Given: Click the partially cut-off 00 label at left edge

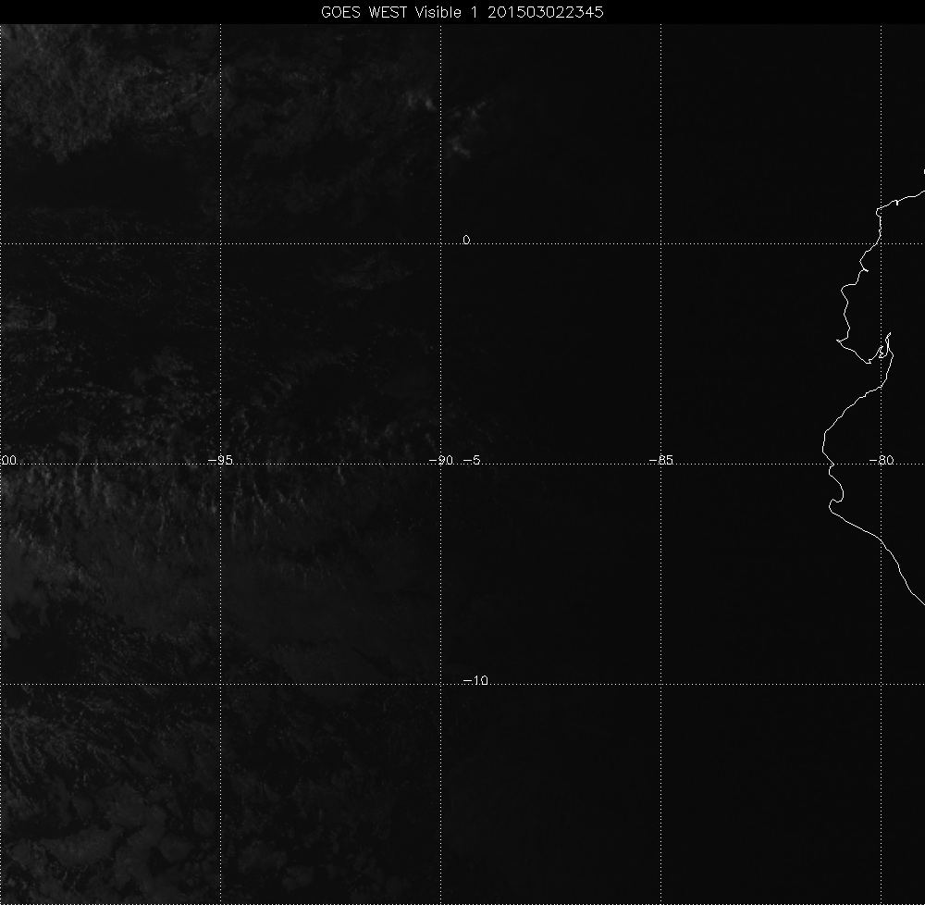Looking at the screenshot, I should click(7, 460).
